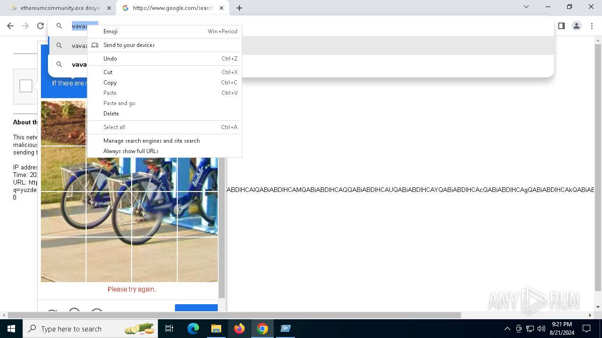Choose Always show full URLs
602x338 pixels.
(x=165, y=151)
